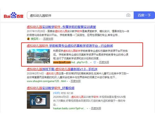Expand dropdown arrow after ljcsoft URL

click(x=91, y=63)
